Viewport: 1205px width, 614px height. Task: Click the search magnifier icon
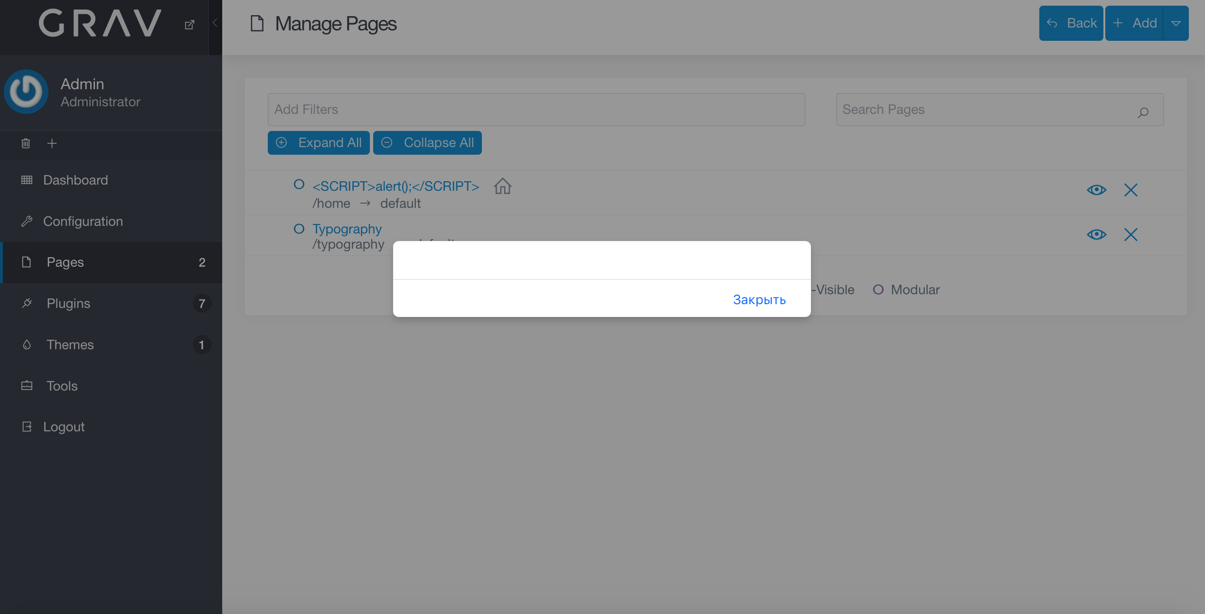tap(1143, 112)
